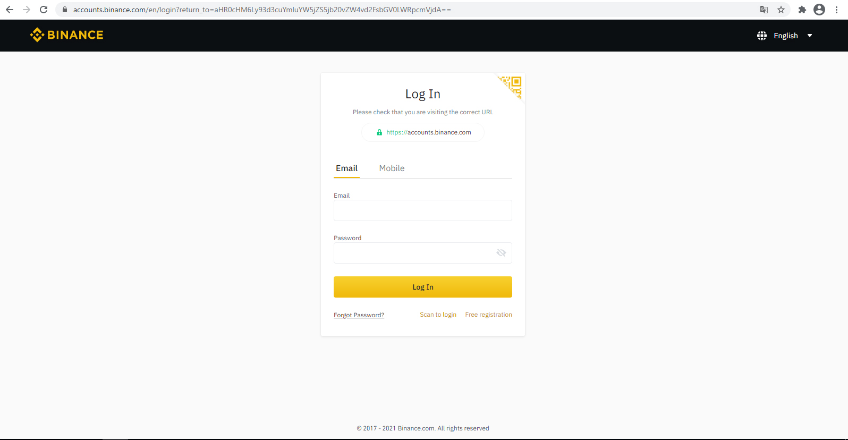Click the Scan to login link
The width and height of the screenshot is (848, 440).
[x=438, y=315]
